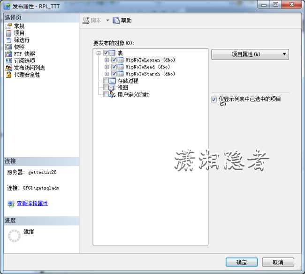
Task: Click the 帮助 help icon
Action: [116, 21]
